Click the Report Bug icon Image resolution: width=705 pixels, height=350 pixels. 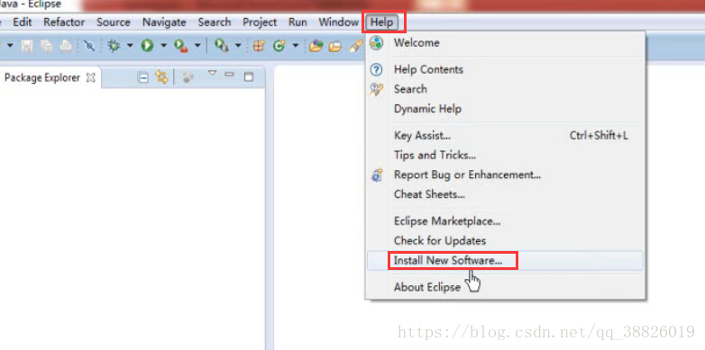coord(377,175)
